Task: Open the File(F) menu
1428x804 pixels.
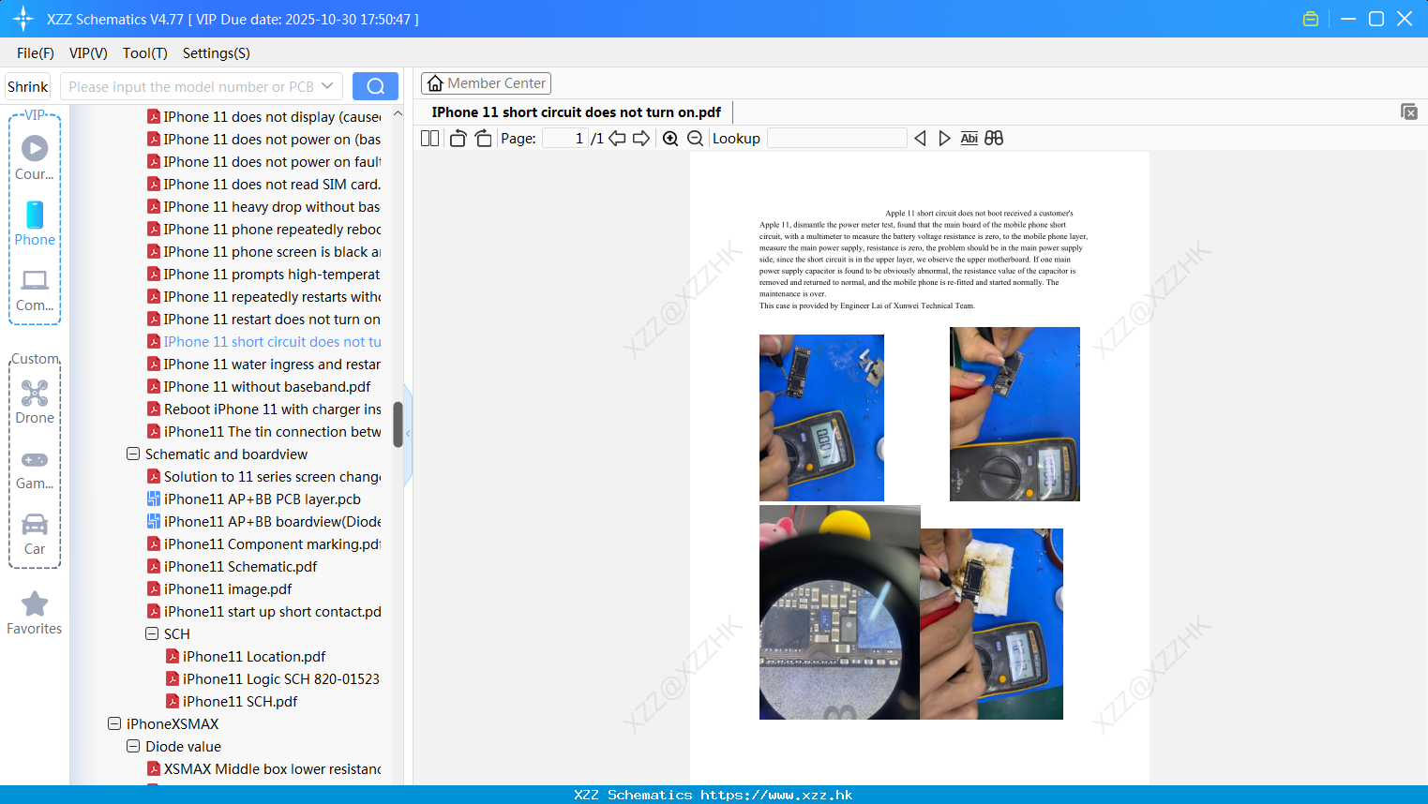Action: (36, 53)
